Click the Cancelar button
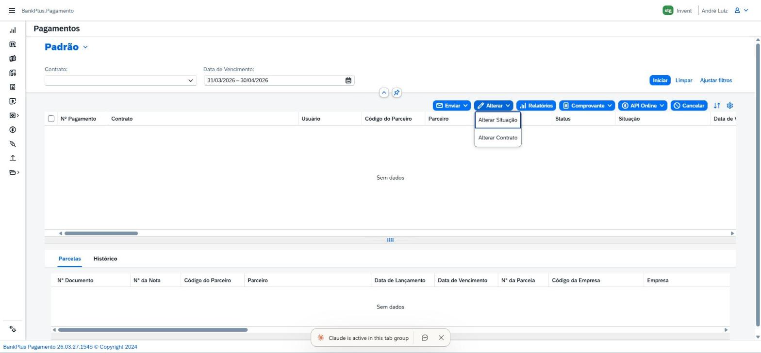 (x=689, y=106)
